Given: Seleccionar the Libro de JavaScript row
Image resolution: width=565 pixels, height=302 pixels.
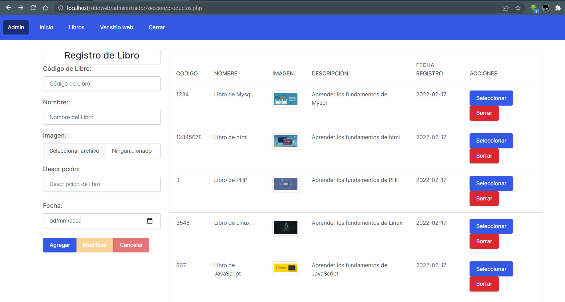Looking at the screenshot, I should pos(491,269).
